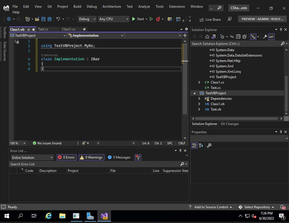Click the Start button label
Screen dimensions: 289x223
141,19
